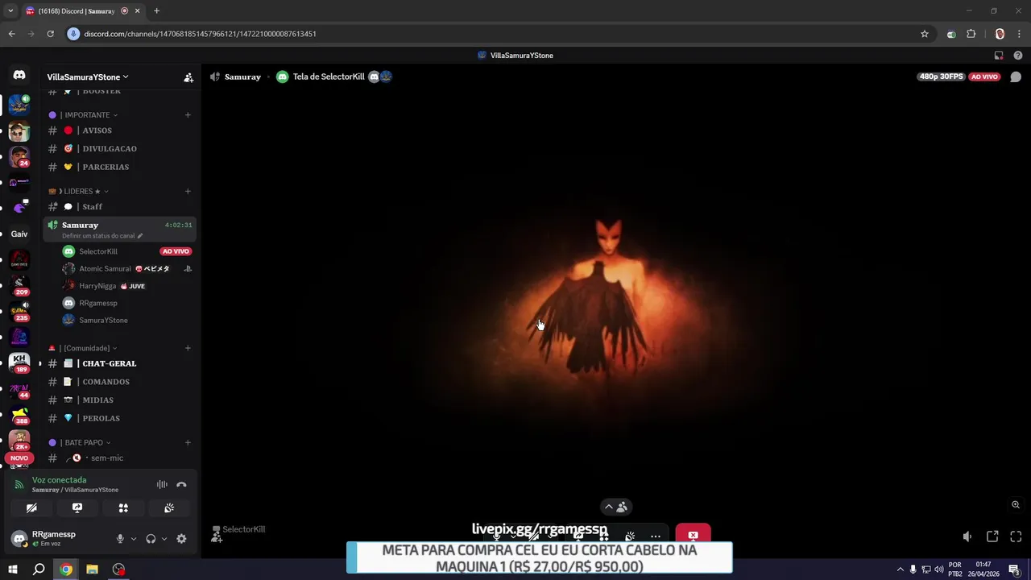Select Atomic Samurai in voice members list
1031x580 pixels.
126,269
